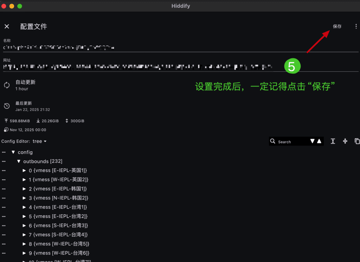Click the macOS green fullscreen button
Image resolution: width=360 pixels, height=262 pixels.
pos(20,6)
